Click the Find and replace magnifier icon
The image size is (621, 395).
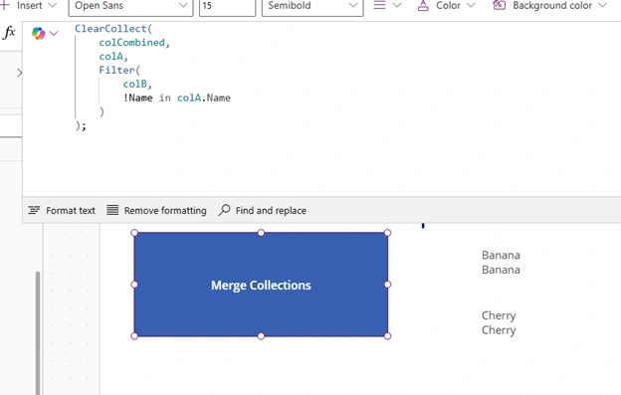[x=224, y=210]
